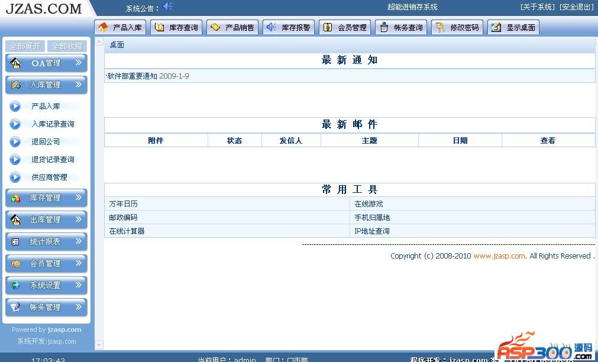The width and height of the screenshot is (598, 362).
Task: Collapse 入库管理 using its chevron arrows
Action: (79, 85)
